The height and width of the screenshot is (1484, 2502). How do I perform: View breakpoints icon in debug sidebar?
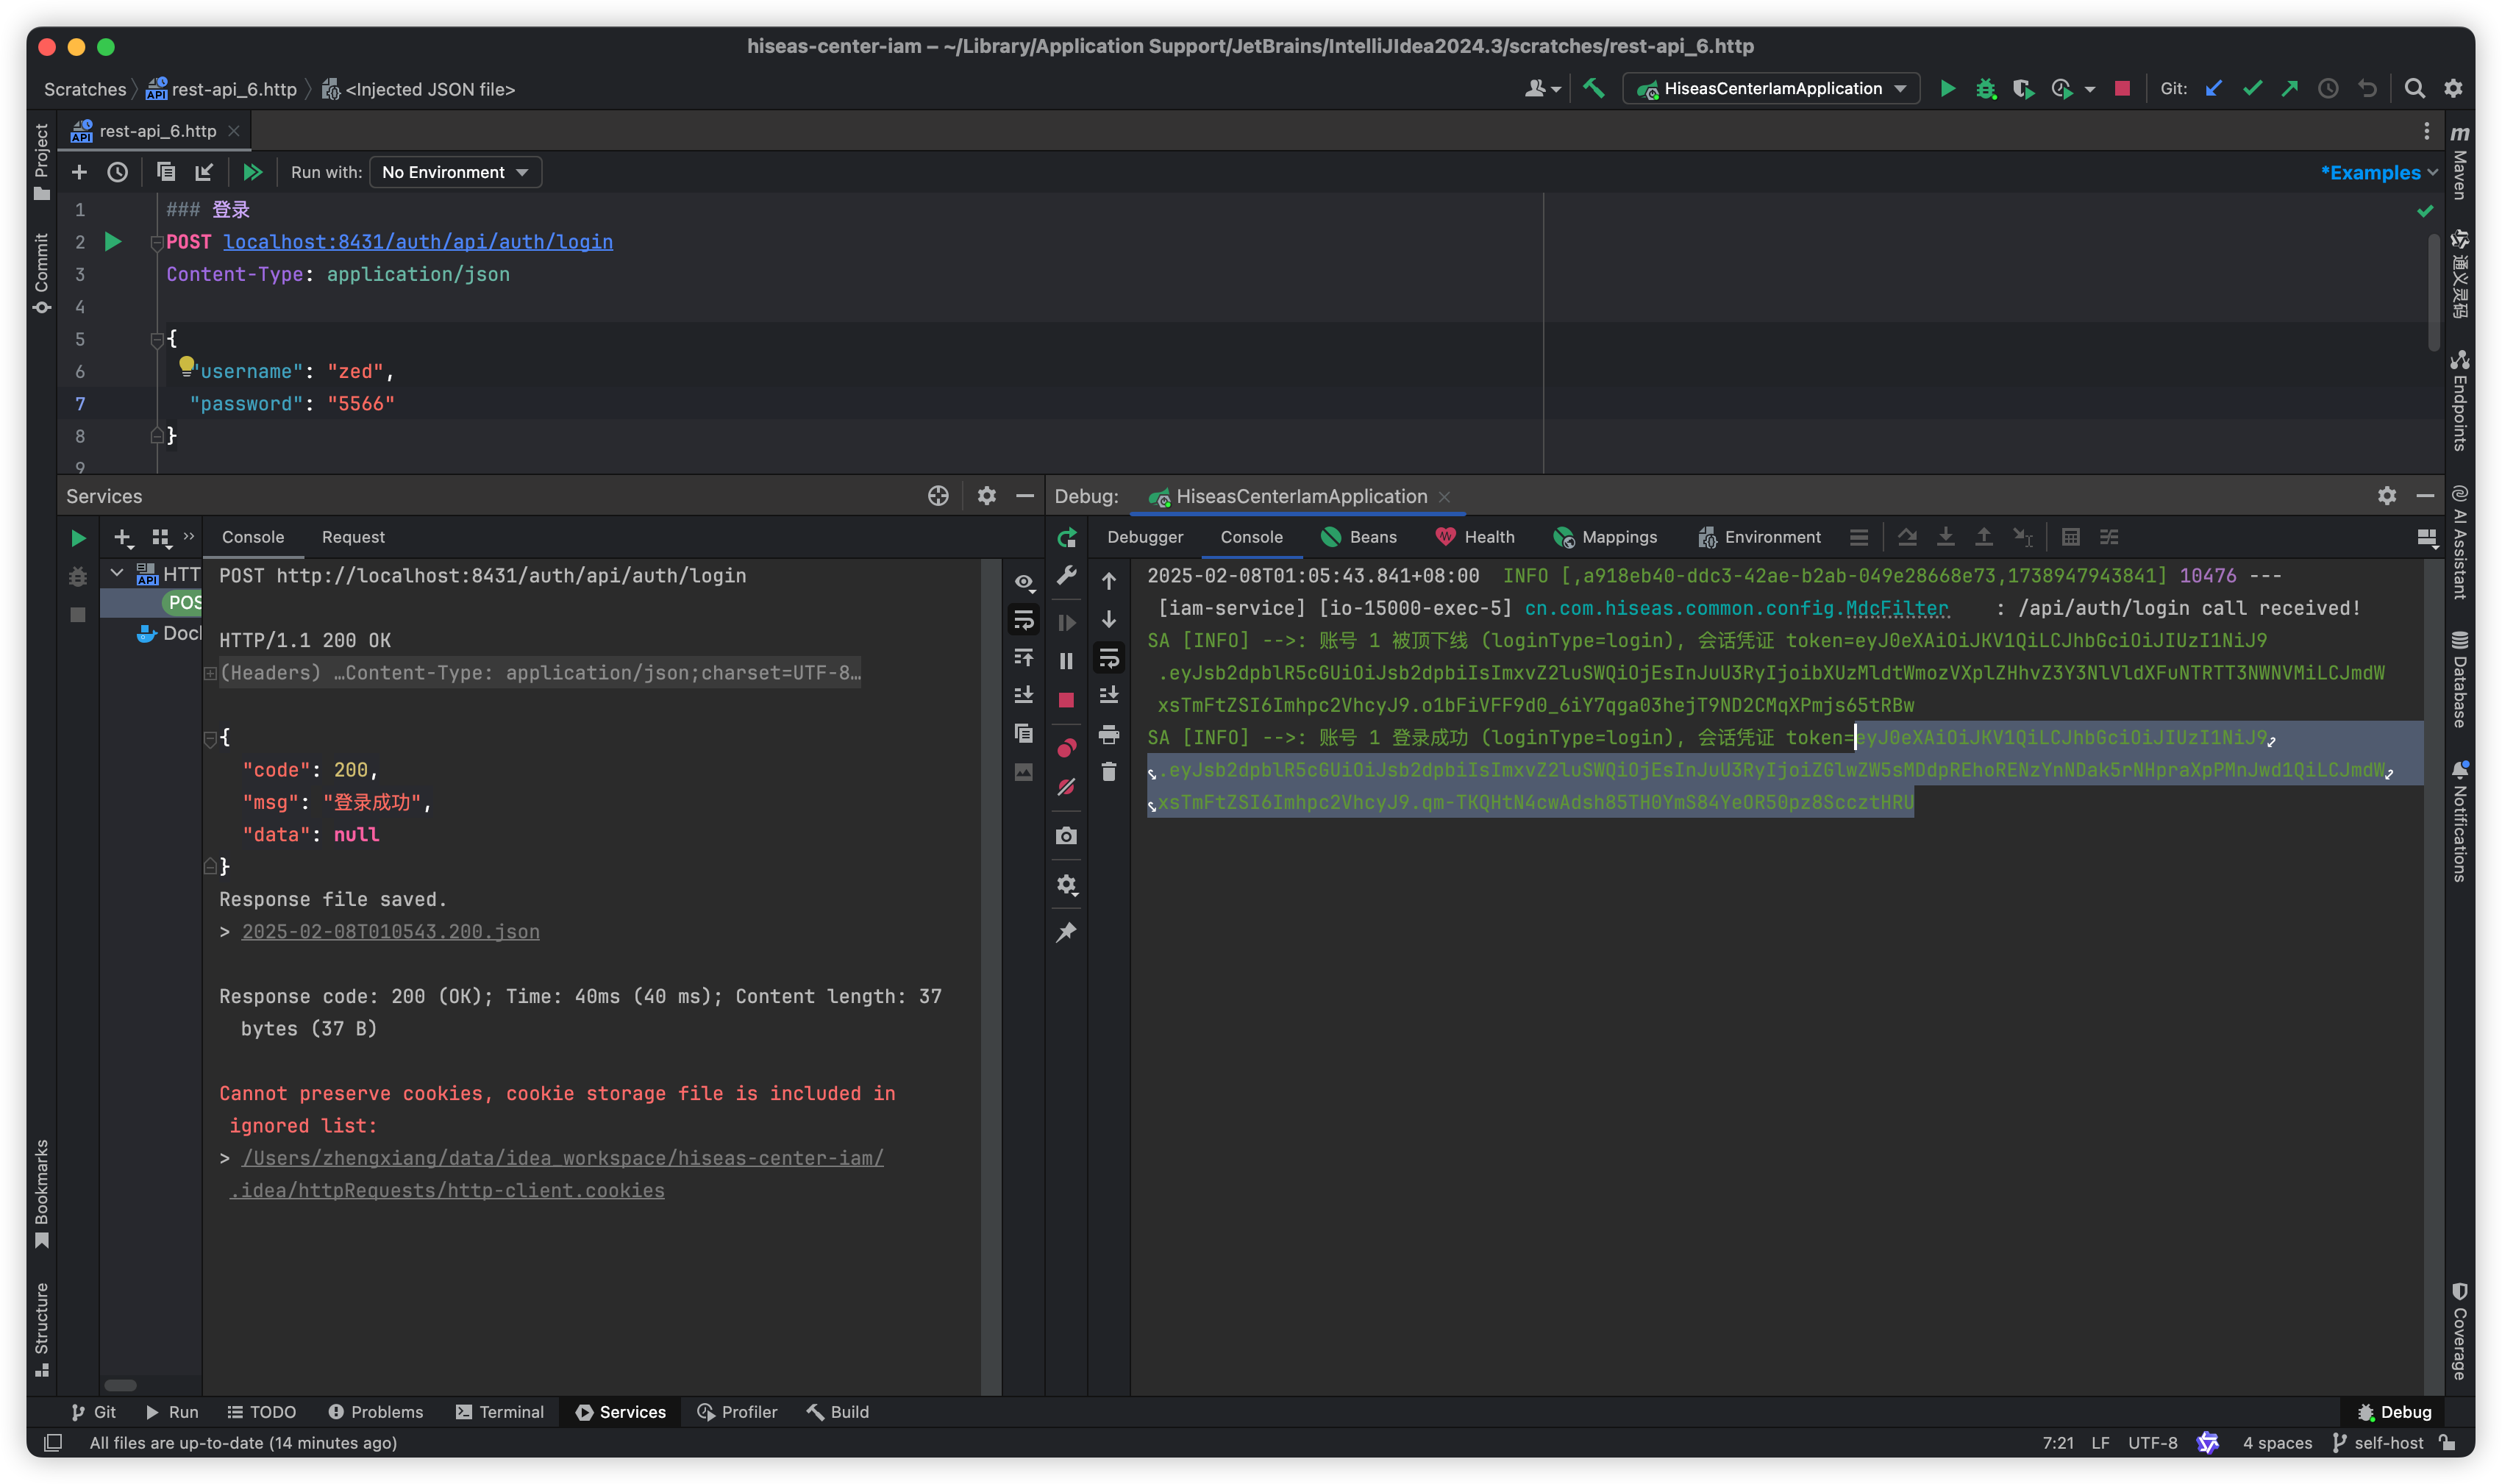pyautogui.click(x=1066, y=748)
